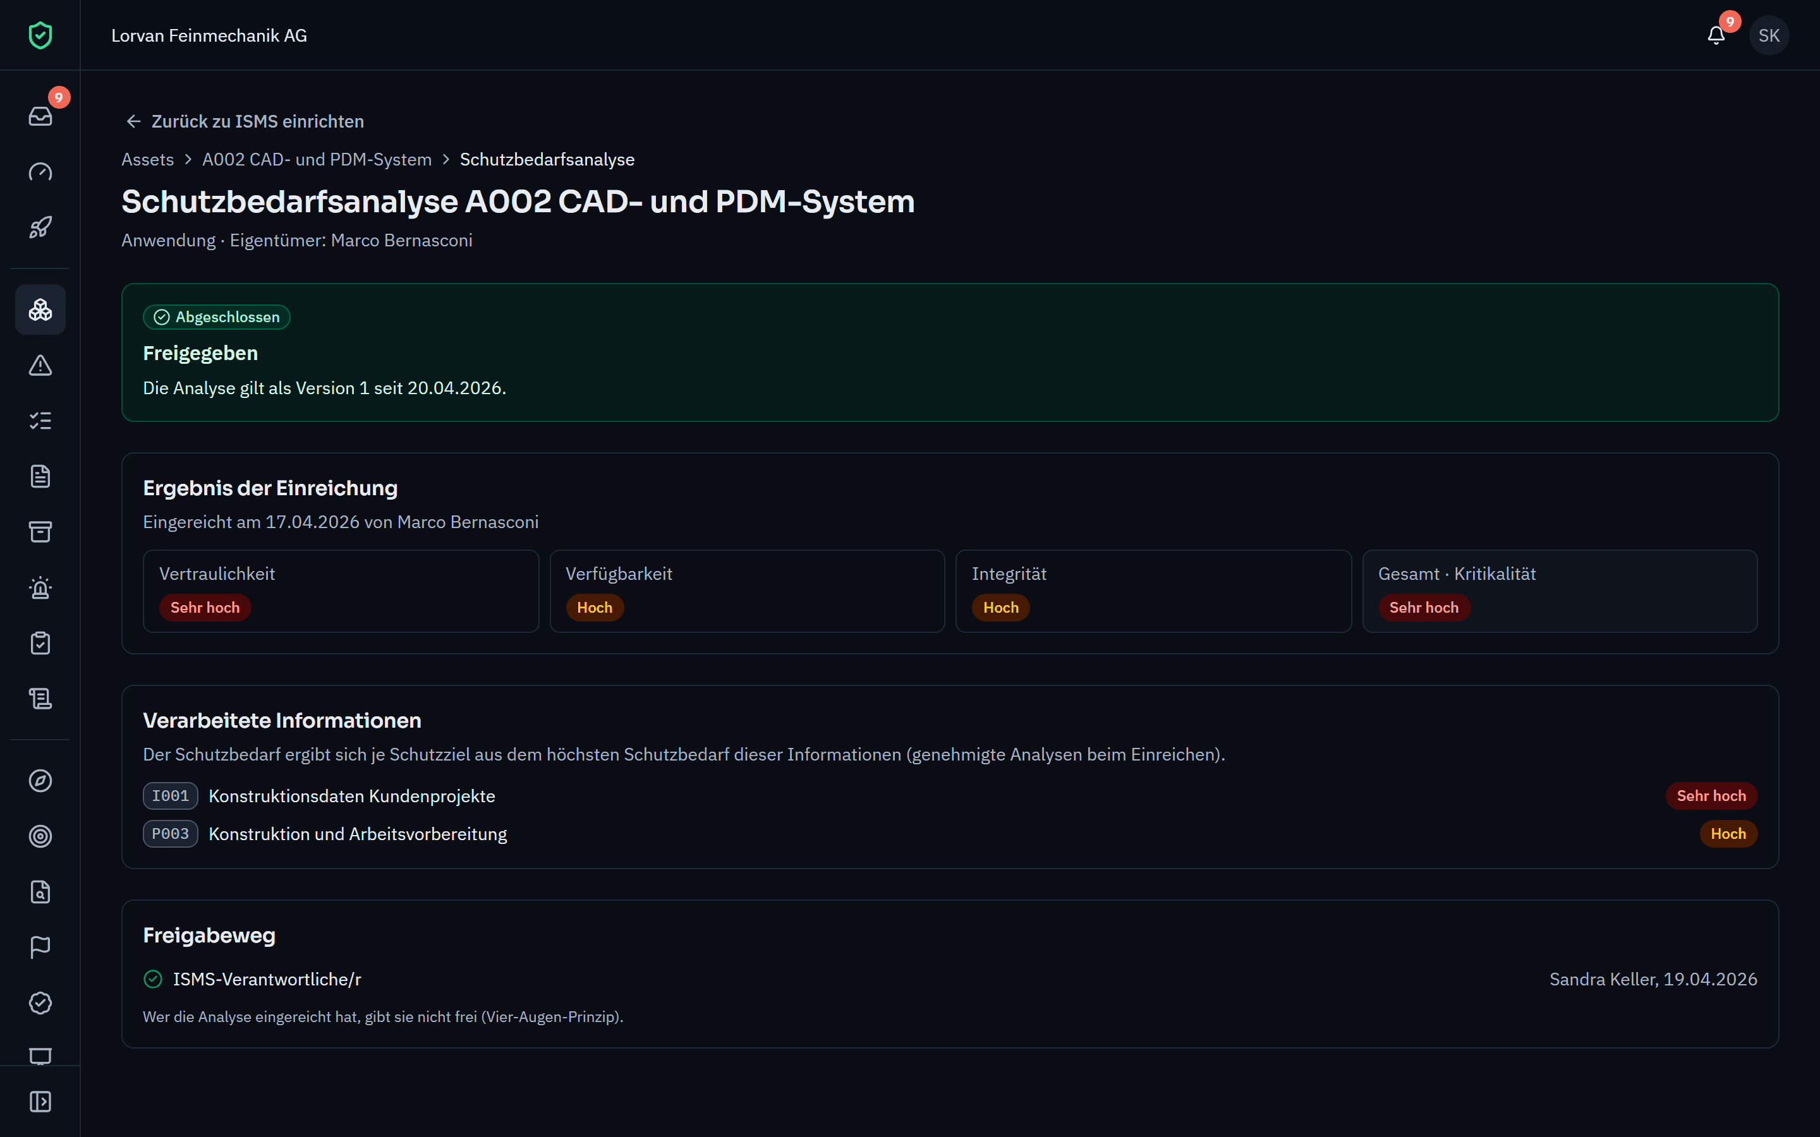Open the document file icon in sidebar
The height and width of the screenshot is (1137, 1820).
(40, 476)
